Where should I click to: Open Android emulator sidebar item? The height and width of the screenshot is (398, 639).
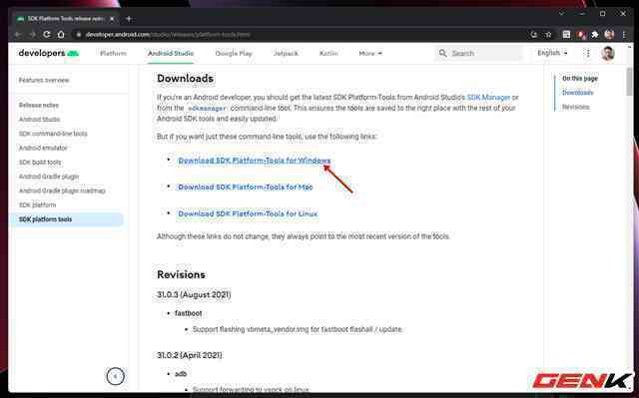(x=43, y=148)
